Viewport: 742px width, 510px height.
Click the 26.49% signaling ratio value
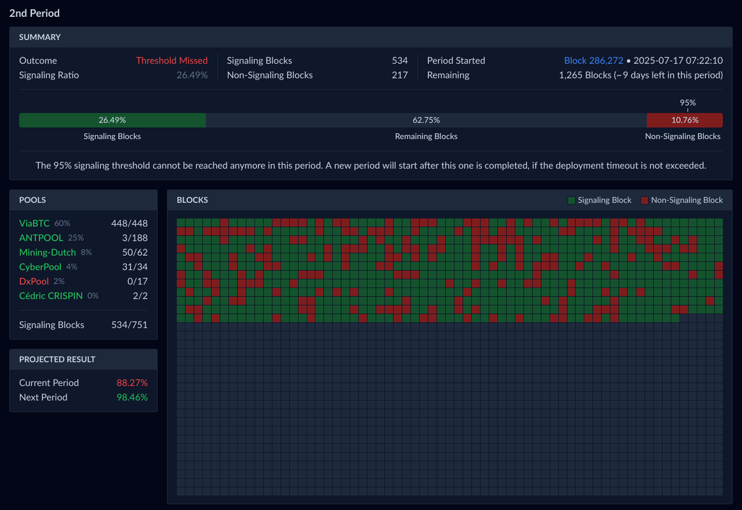click(192, 75)
